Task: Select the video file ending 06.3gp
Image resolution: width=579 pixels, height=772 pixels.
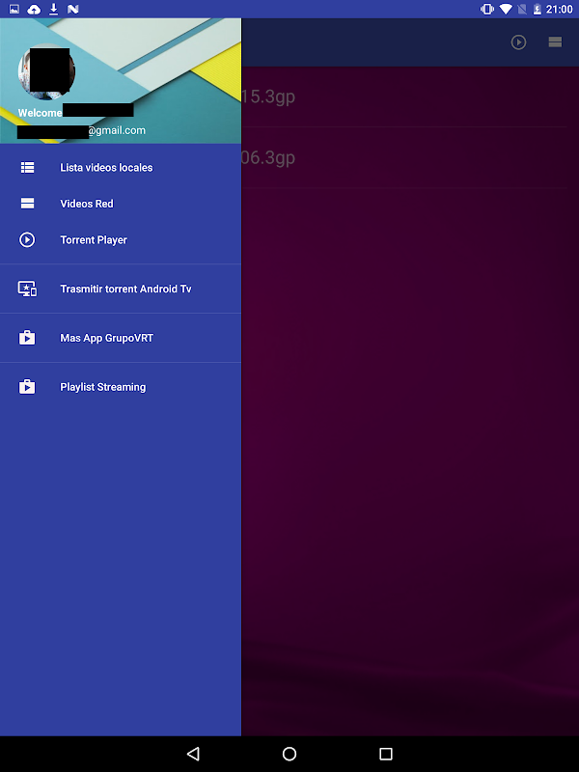Action: [410, 157]
